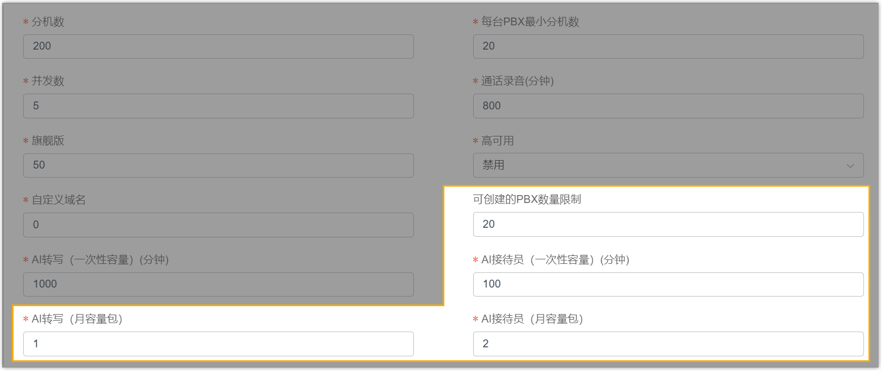Click the AI转写（月容量包）label text
The image size is (882, 371).
(x=77, y=319)
